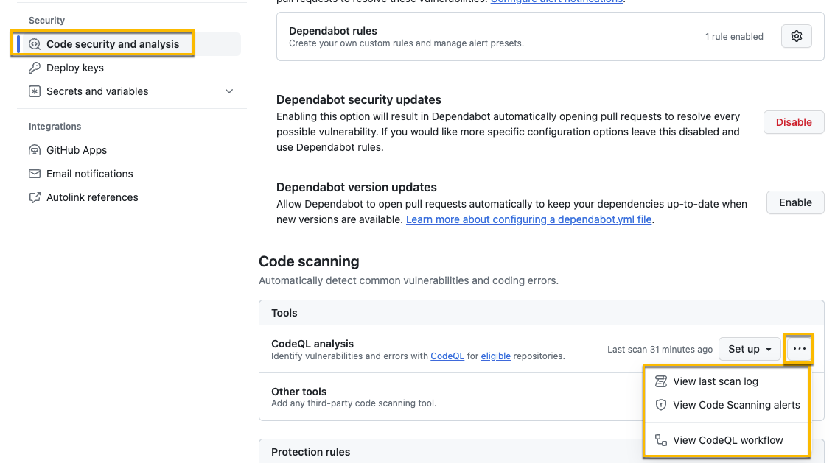Open the CodeQL three-dots options menu
Viewport: 835px width, 463px height.
tap(800, 349)
